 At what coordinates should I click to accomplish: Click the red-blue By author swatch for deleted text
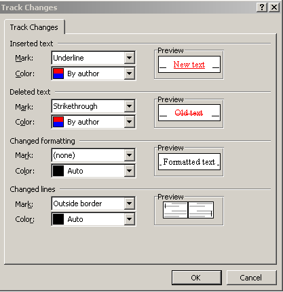pyautogui.click(x=58, y=122)
